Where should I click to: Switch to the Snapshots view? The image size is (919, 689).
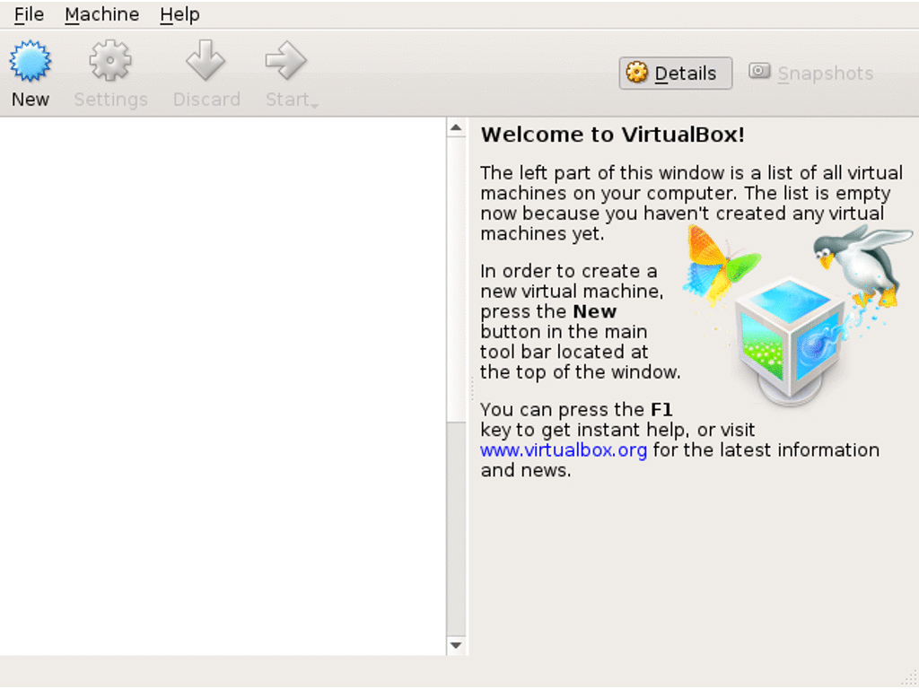pyautogui.click(x=811, y=74)
